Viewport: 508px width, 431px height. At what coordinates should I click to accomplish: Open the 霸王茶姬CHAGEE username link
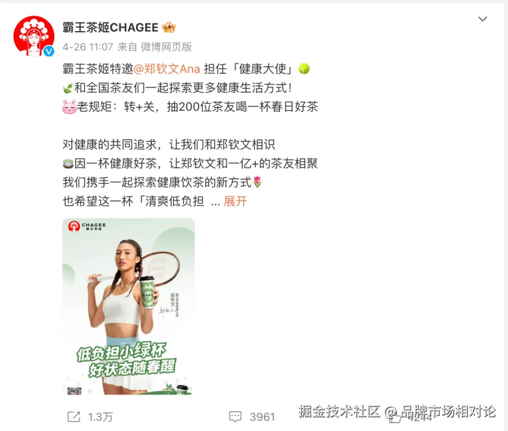point(110,28)
